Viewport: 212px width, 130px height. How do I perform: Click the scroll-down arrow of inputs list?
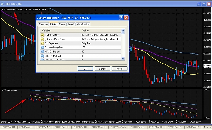point(123,58)
